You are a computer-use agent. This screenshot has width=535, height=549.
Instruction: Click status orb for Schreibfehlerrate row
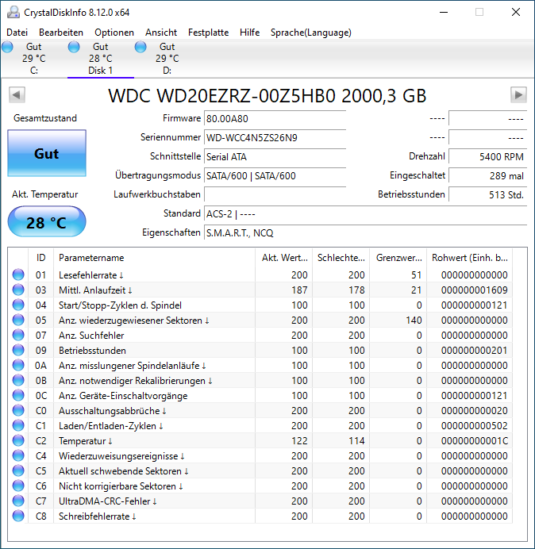pyautogui.click(x=18, y=516)
